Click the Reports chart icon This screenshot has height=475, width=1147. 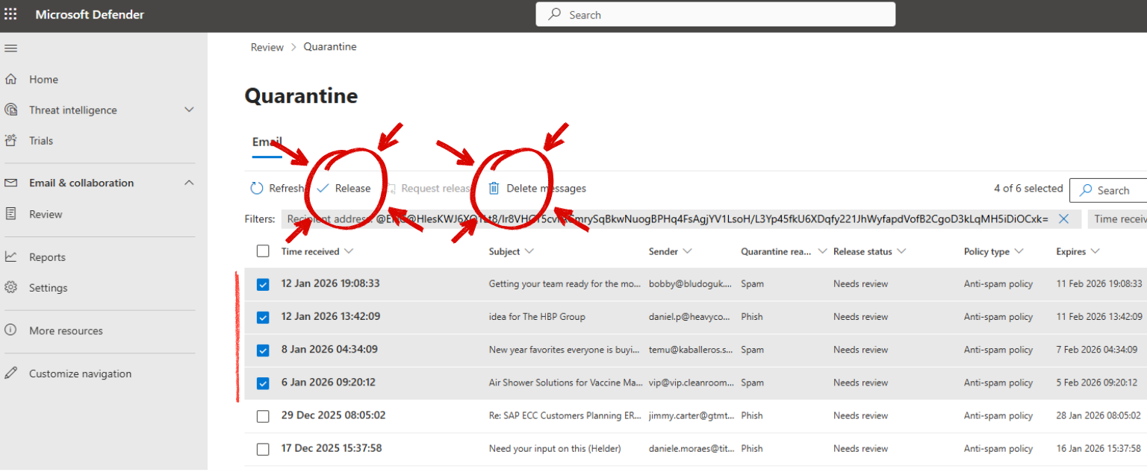(x=13, y=257)
